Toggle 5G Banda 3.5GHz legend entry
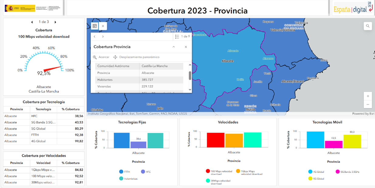This screenshot has width=375, height=188. [x=347, y=172]
